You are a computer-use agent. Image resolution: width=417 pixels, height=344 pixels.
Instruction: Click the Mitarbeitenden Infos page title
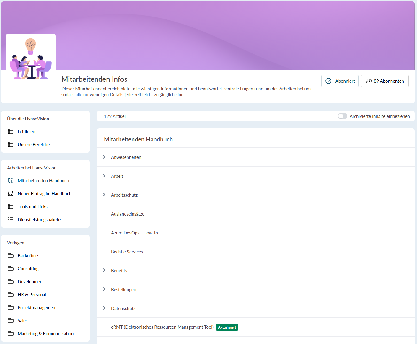[95, 79]
